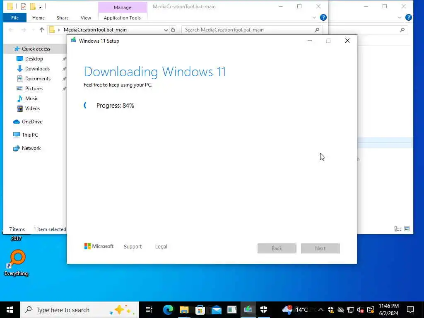Click the Explorer Back arrow
The image size is (424, 318).
(11, 30)
